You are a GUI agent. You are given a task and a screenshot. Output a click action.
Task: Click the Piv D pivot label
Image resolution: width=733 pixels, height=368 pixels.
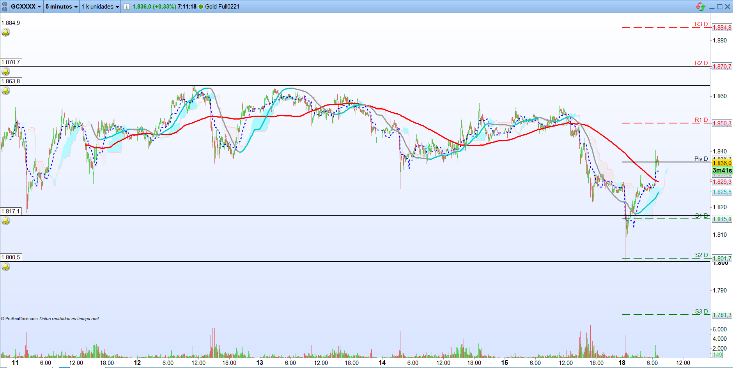pos(701,159)
